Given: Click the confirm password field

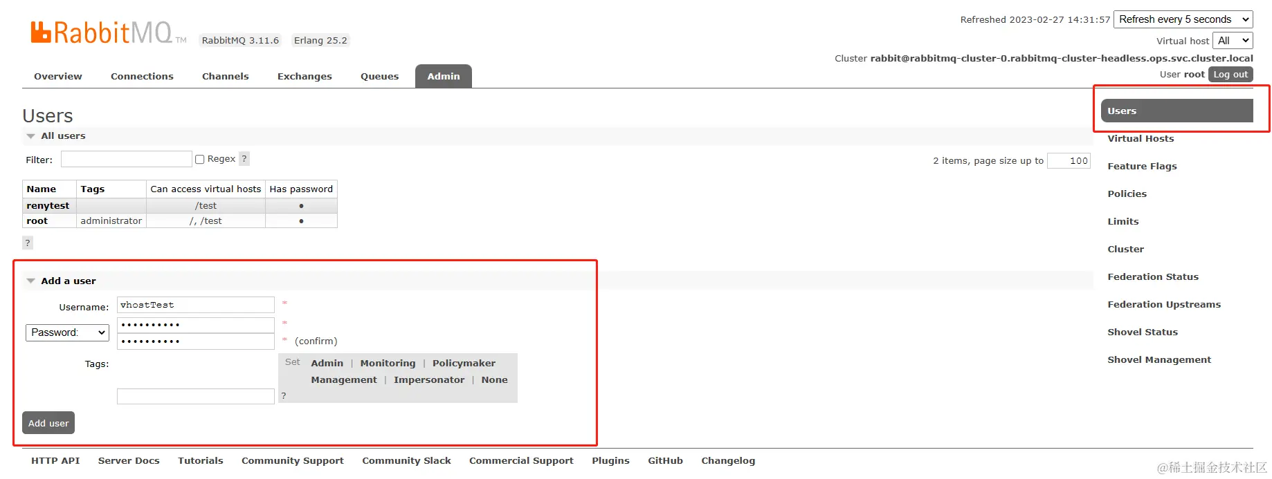Looking at the screenshot, I should [196, 341].
